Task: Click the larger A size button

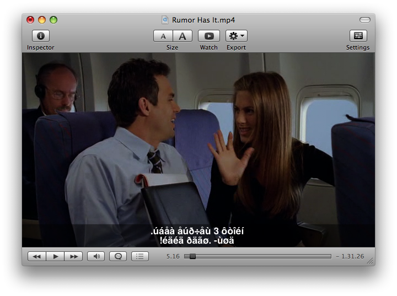Action: point(183,36)
